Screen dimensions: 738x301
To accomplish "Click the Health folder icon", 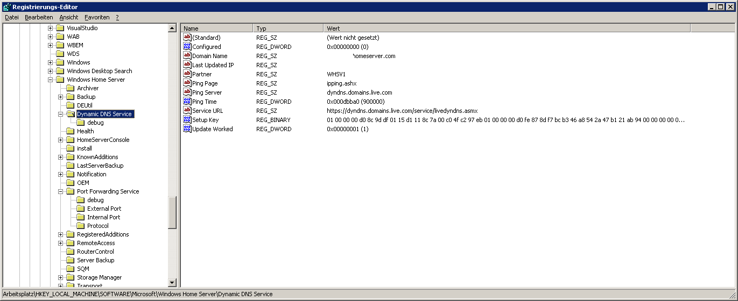I will [x=70, y=131].
